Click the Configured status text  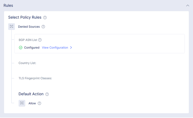[x=32, y=48]
